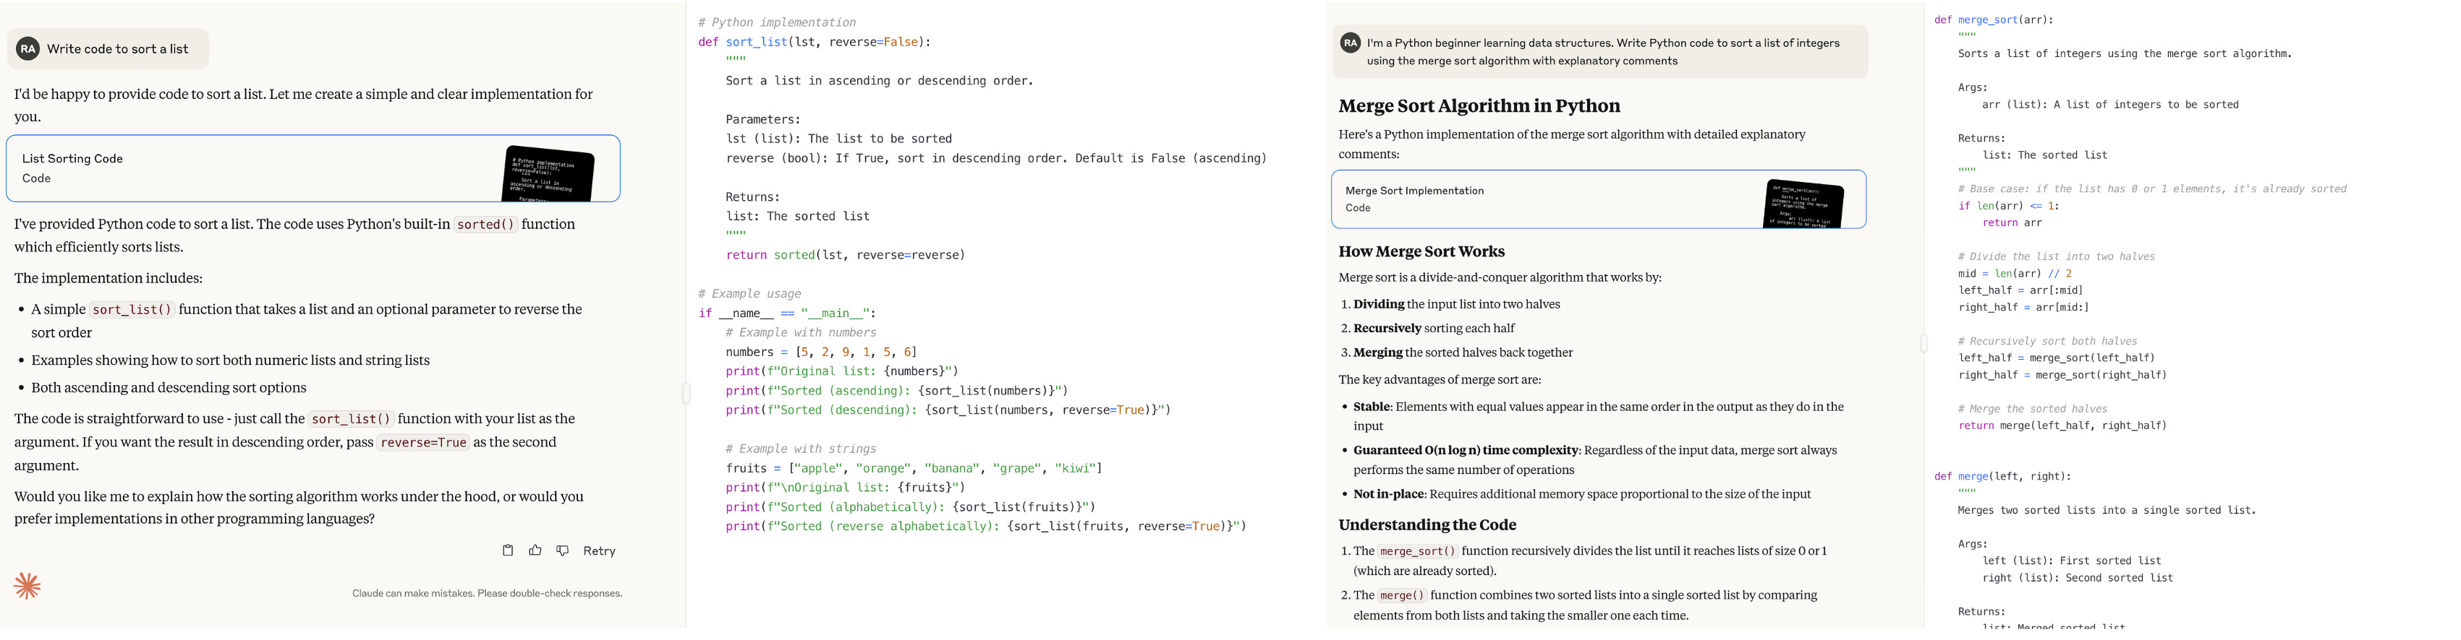Screen dimensions: 2461x640
Task: Copy the sort list response with the clipboard icon
Action: [x=507, y=550]
